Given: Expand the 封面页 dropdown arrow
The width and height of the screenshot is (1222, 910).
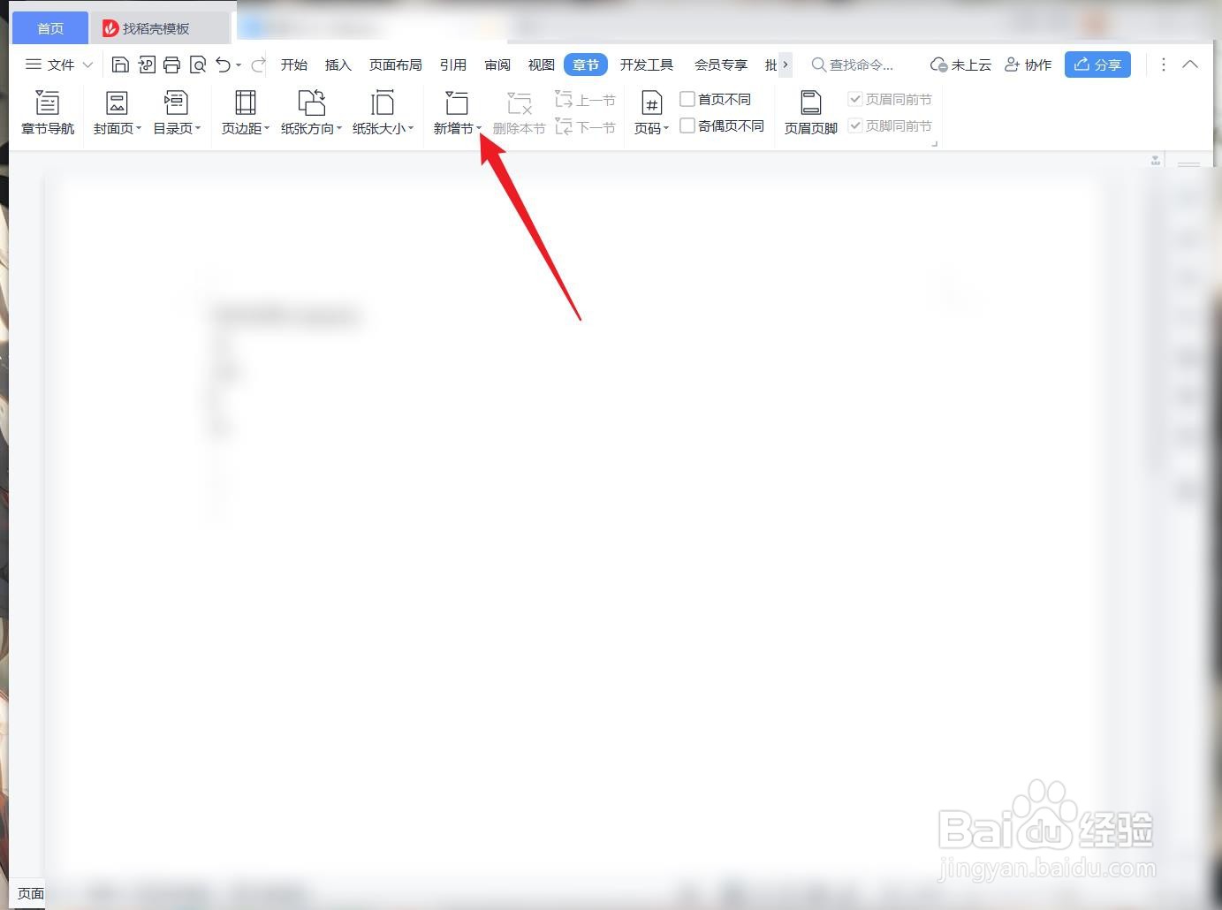Looking at the screenshot, I should [139, 129].
